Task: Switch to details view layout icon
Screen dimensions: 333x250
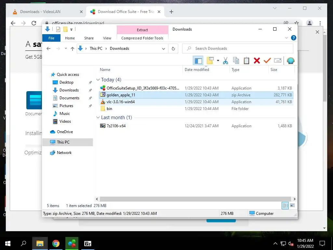Action: (285, 205)
